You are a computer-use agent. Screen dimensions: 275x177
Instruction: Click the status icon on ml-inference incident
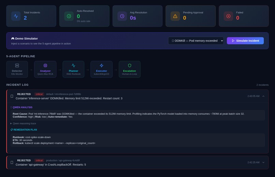tap(12, 96)
